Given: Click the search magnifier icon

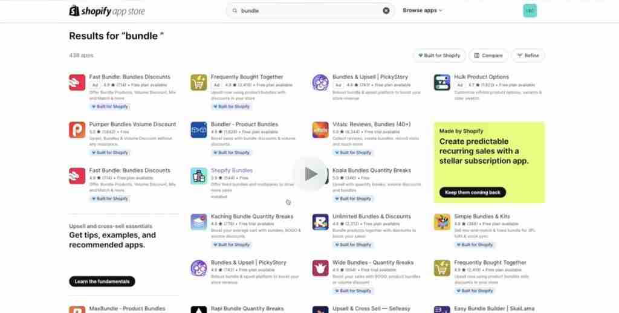Looking at the screenshot, I should (235, 11).
